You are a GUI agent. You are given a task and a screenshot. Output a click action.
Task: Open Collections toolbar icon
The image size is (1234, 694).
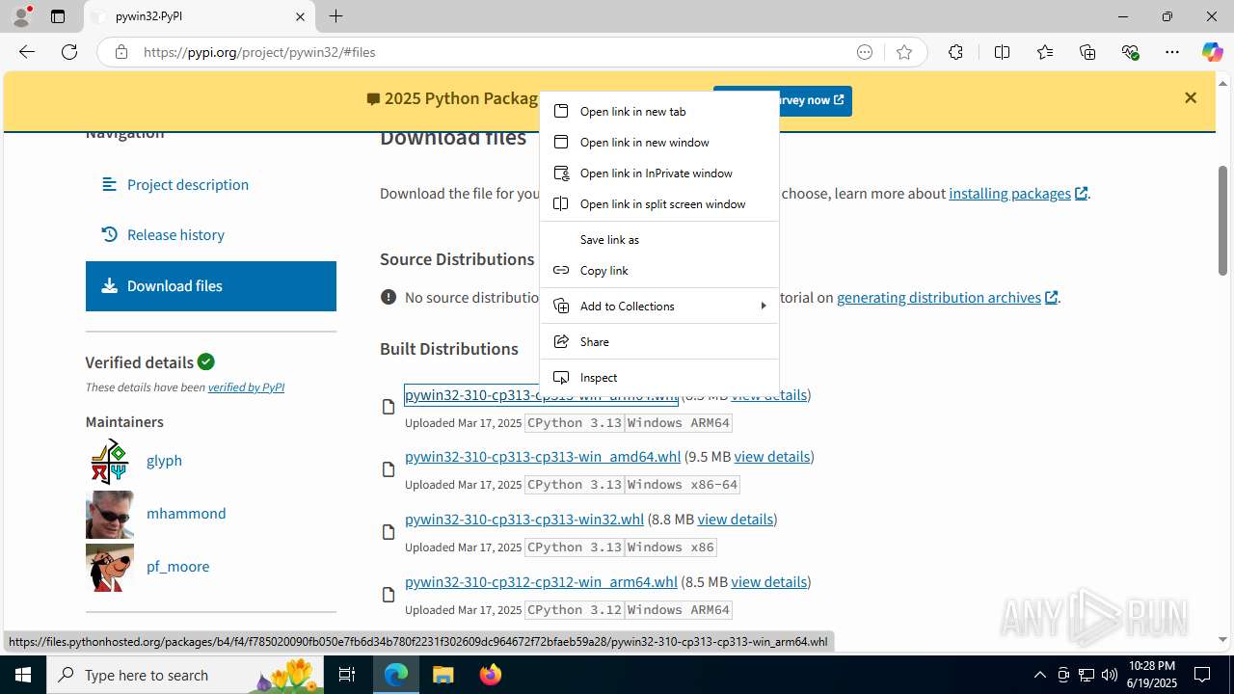1087,52
